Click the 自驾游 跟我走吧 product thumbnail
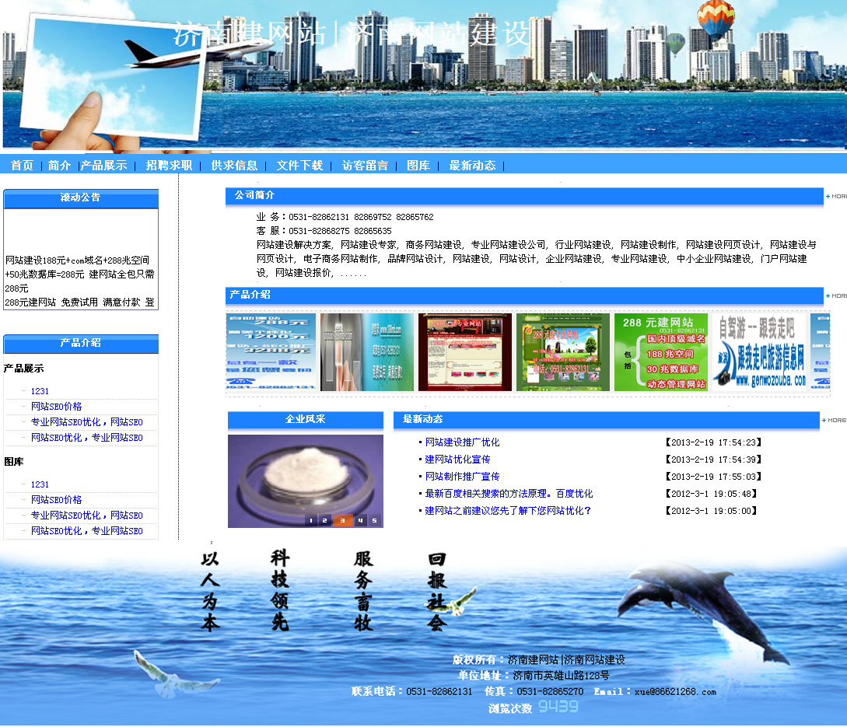 click(x=761, y=352)
